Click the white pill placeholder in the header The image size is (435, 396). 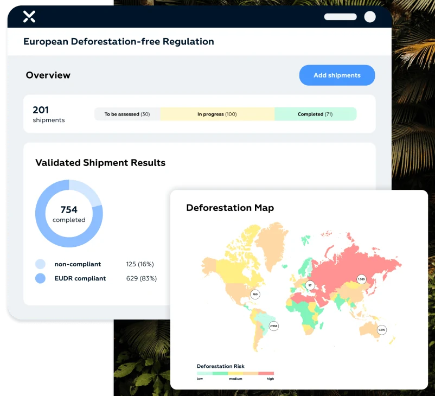click(341, 17)
